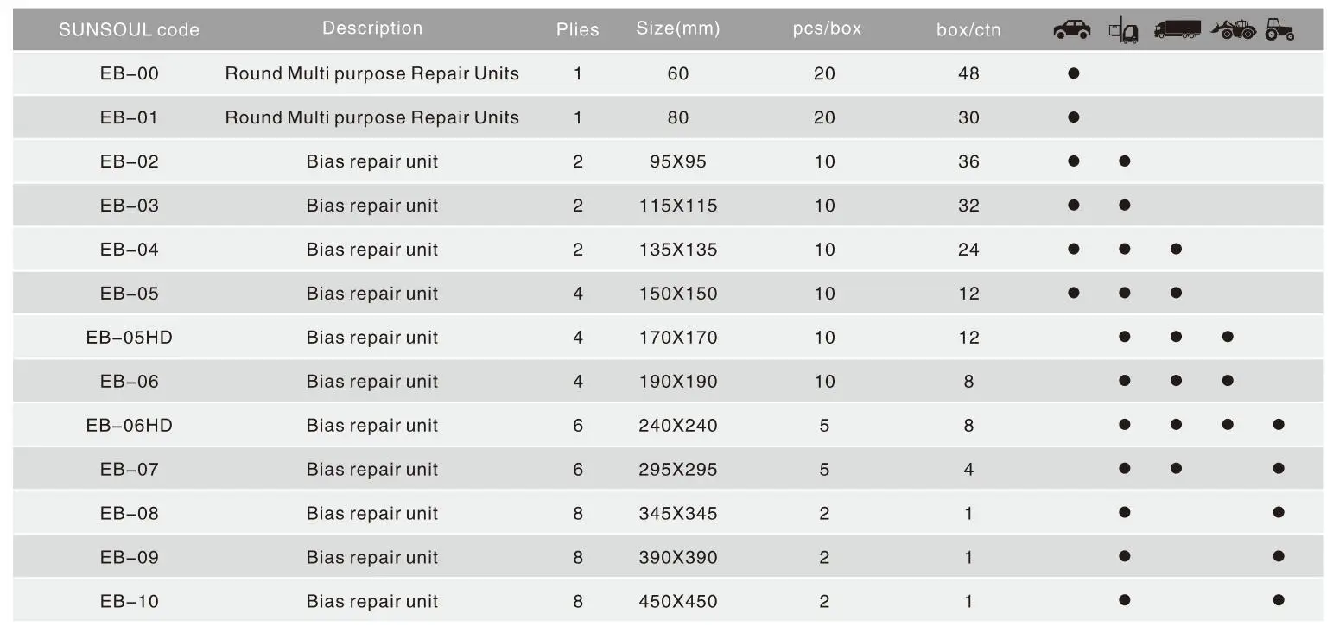The width and height of the screenshot is (1333, 639).
Task: Click the car icon in the header
Action: 1072,30
